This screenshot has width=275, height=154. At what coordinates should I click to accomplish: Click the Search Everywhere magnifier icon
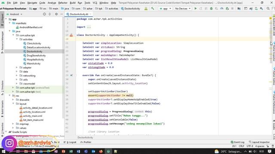[x=268, y=9]
